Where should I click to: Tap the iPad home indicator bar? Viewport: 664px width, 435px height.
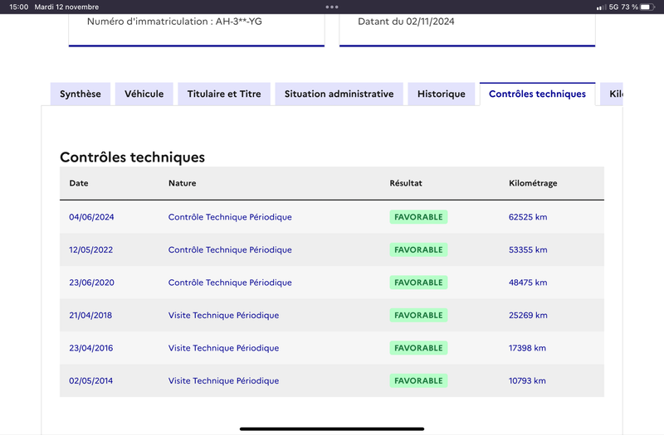coord(332,428)
